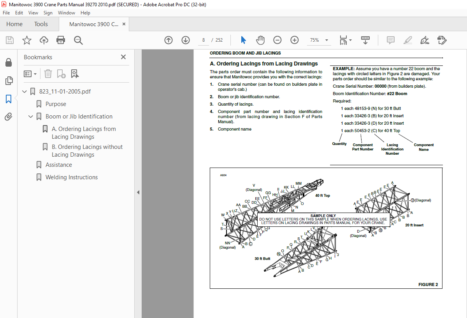Click 'ORDERING BOOM AND JIB LACINGS' heading
The image size is (467, 318).
coord(245,53)
